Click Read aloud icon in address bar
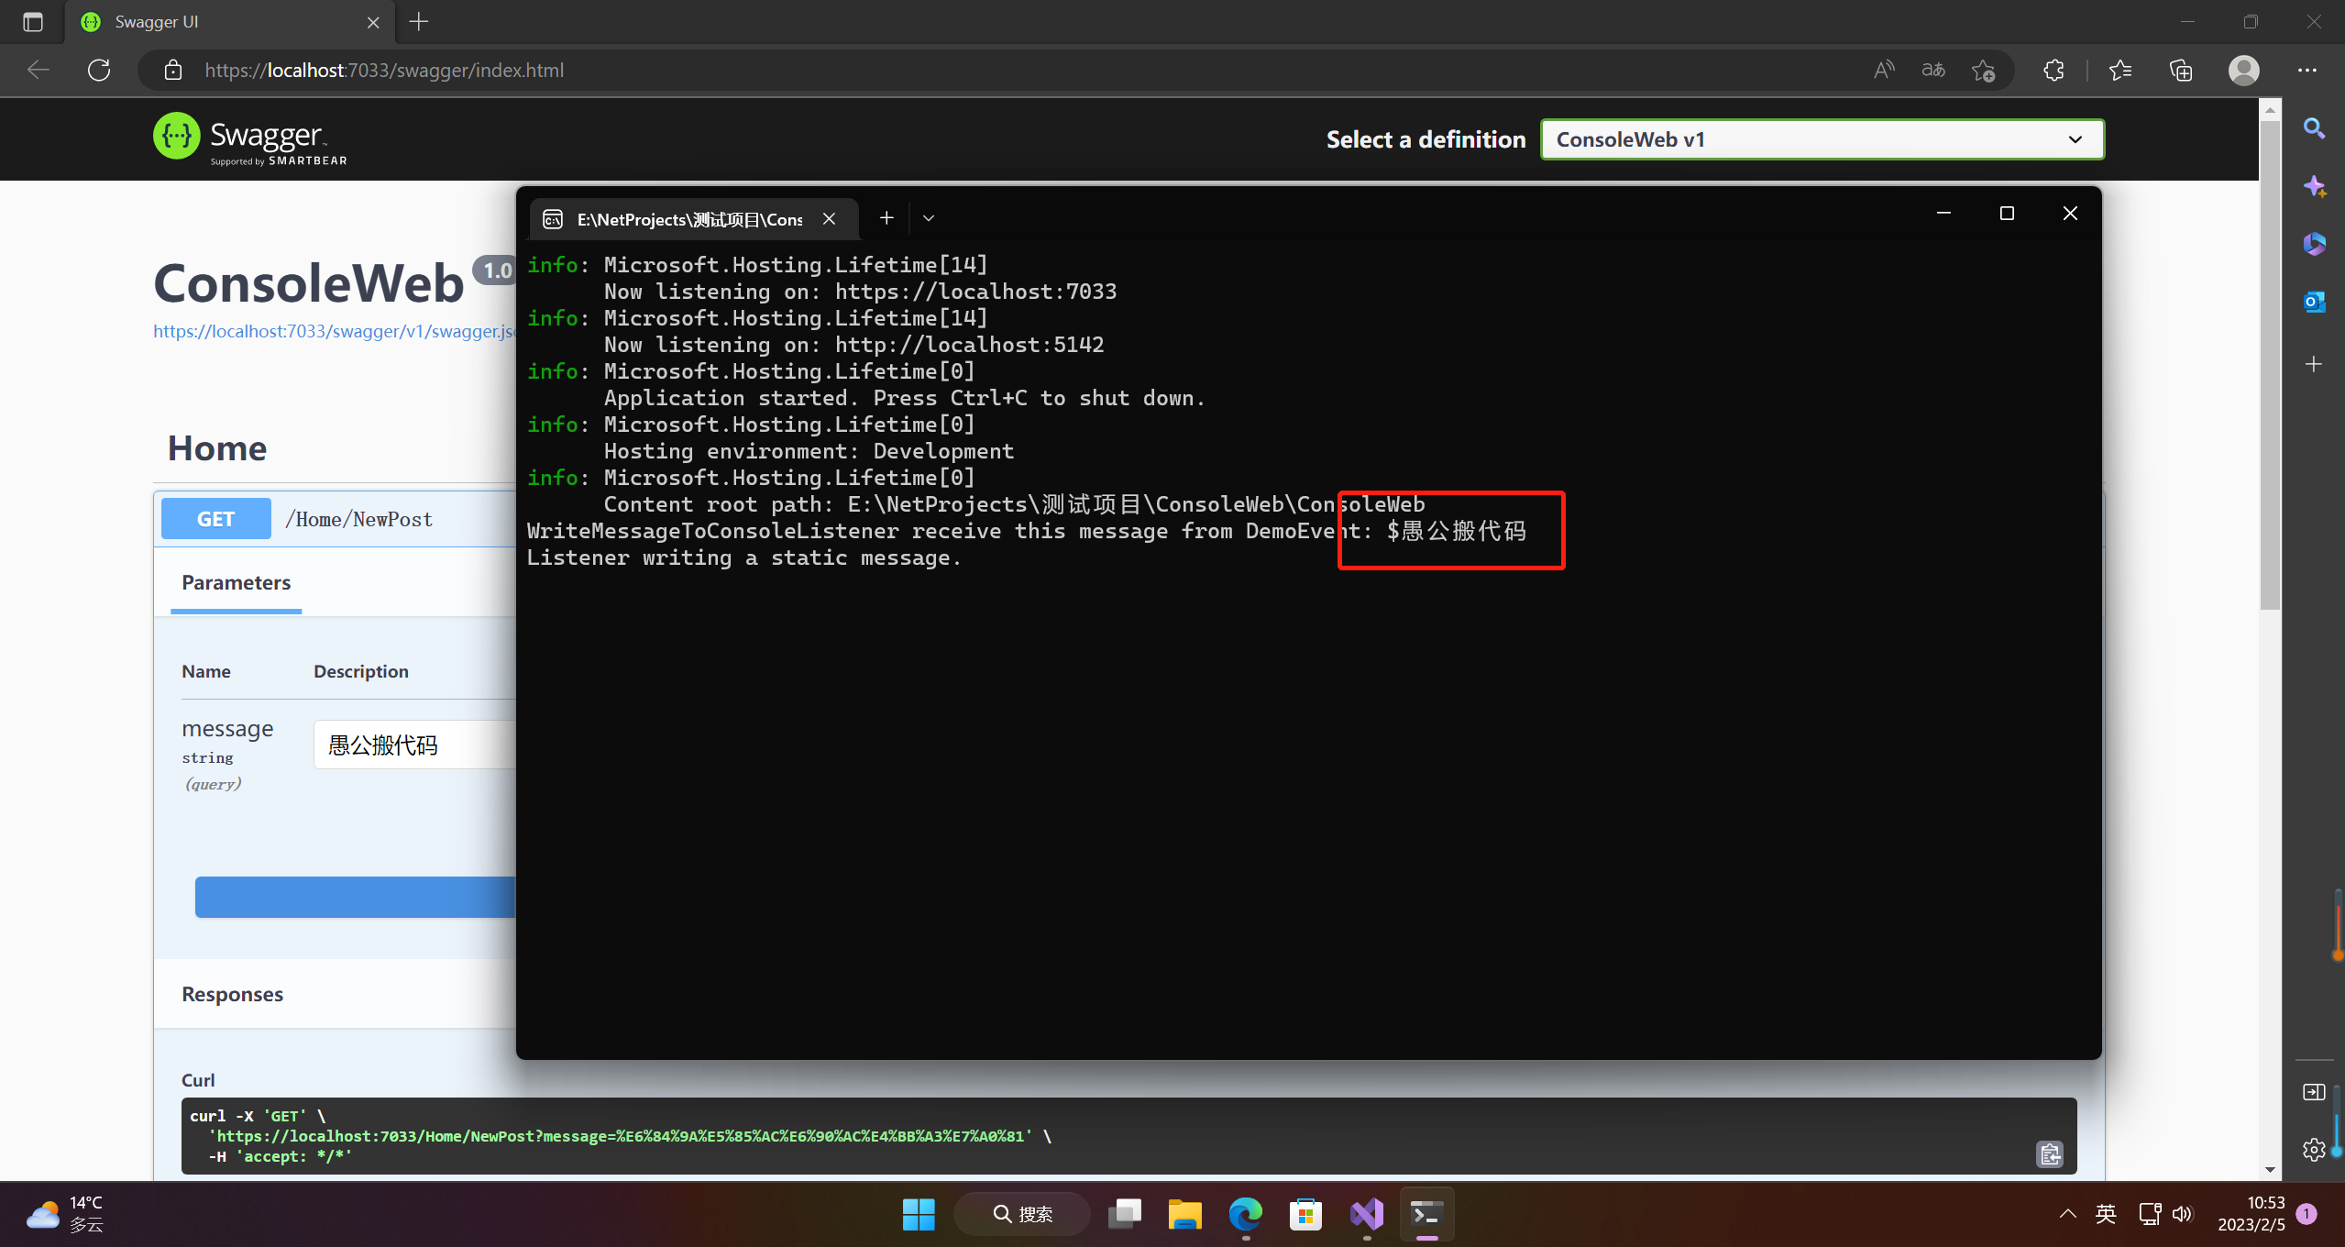The height and width of the screenshot is (1247, 2345). [x=1884, y=70]
